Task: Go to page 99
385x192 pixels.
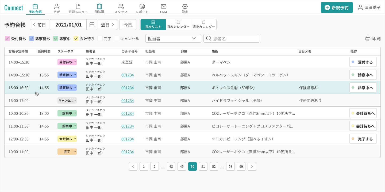Action: pos(241,166)
